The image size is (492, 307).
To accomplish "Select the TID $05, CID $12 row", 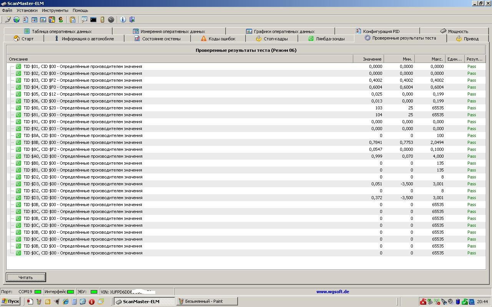I will pyautogui.click(x=246, y=94).
